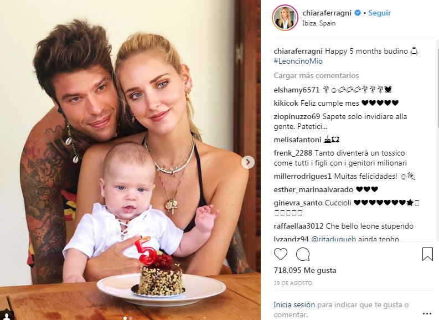Viewport: 439px width, 320px height.
Task: Click the tagged people icon on photo
Action: pyautogui.click(x=6, y=316)
